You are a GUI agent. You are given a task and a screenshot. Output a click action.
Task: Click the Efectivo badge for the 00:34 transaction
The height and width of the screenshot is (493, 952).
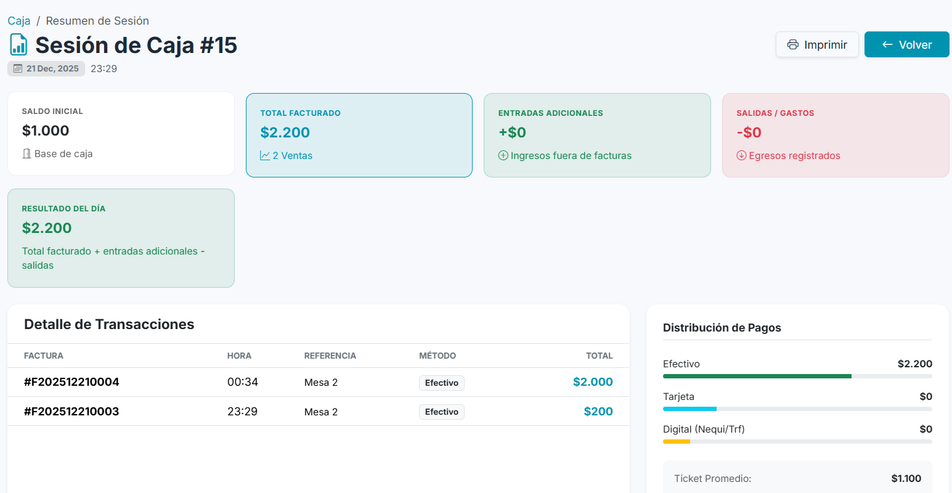tap(441, 383)
